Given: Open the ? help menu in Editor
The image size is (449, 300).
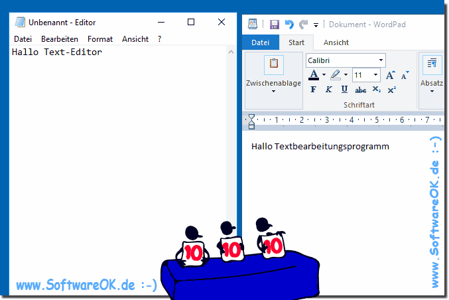Looking at the screenshot, I should (x=159, y=39).
